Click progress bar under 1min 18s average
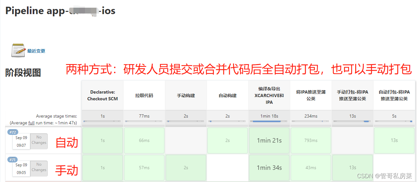 click(269, 121)
